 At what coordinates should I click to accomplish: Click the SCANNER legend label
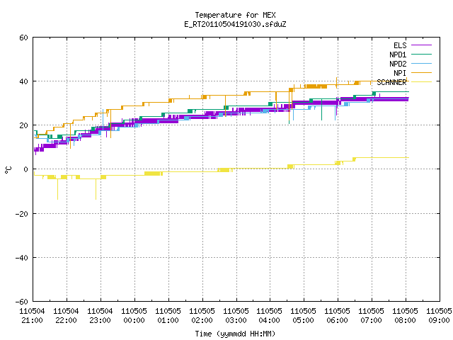pyautogui.click(x=391, y=82)
